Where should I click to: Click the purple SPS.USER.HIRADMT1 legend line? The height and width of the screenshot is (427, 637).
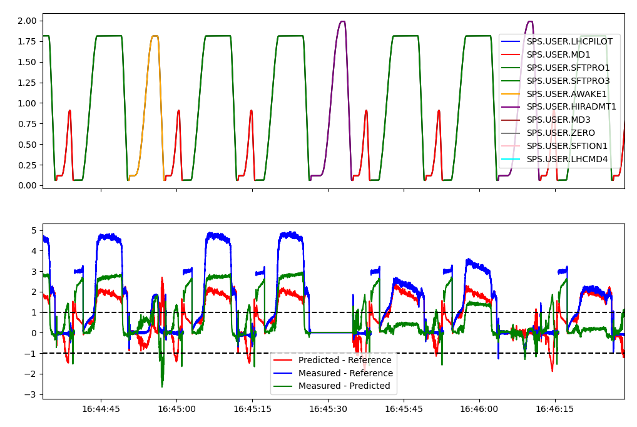(512, 107)
